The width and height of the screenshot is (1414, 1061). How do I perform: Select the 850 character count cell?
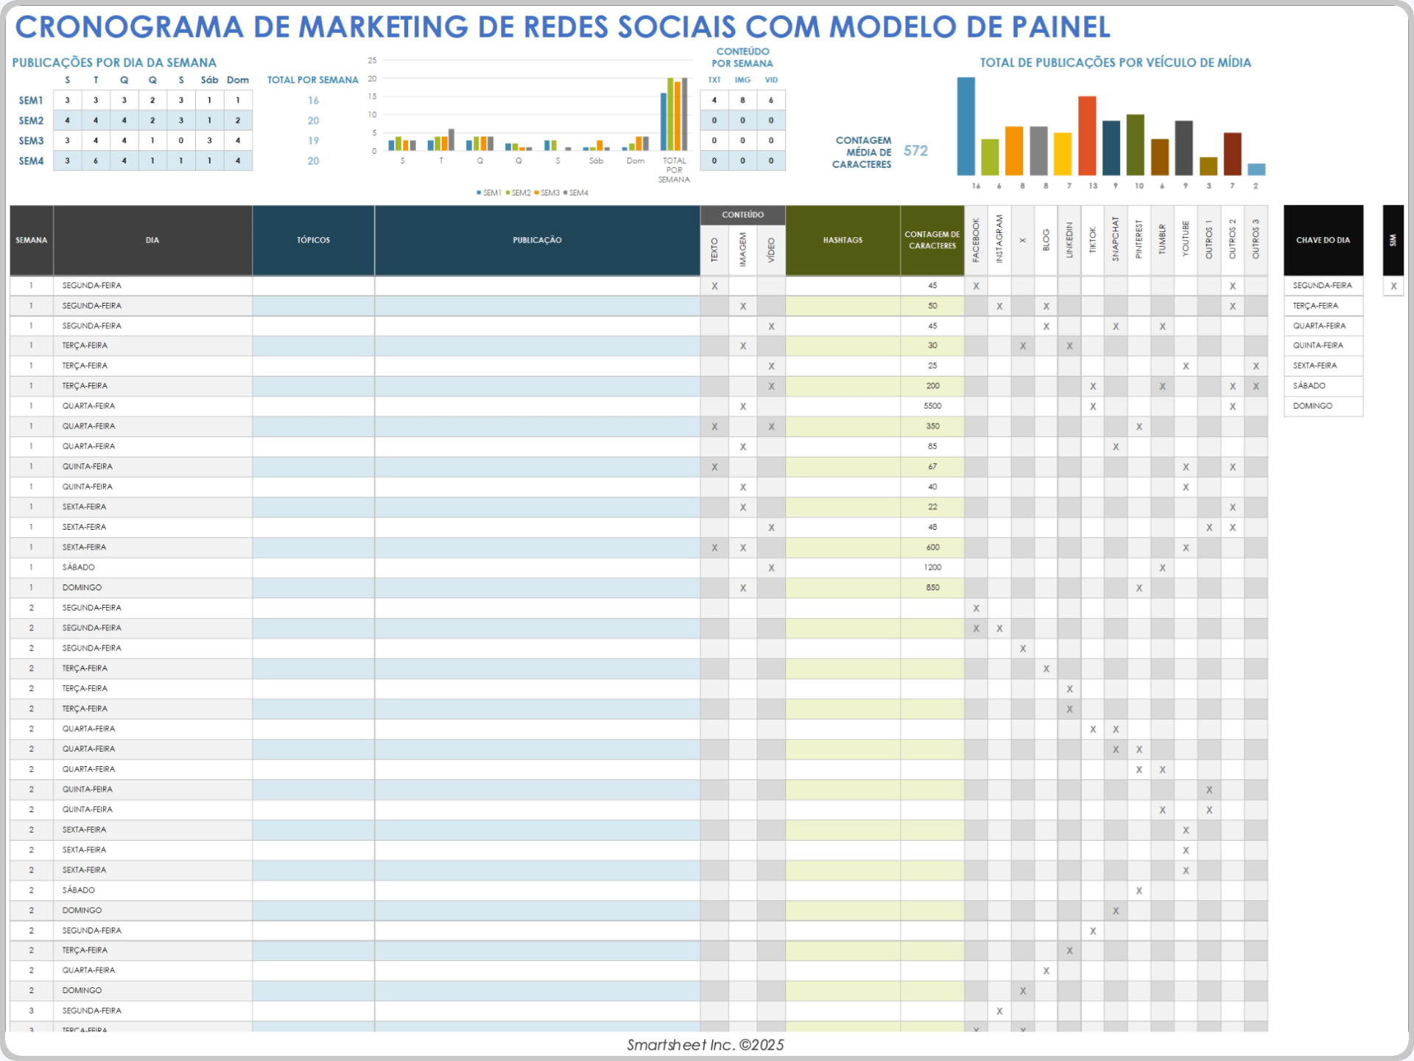(x=932, y=587)
